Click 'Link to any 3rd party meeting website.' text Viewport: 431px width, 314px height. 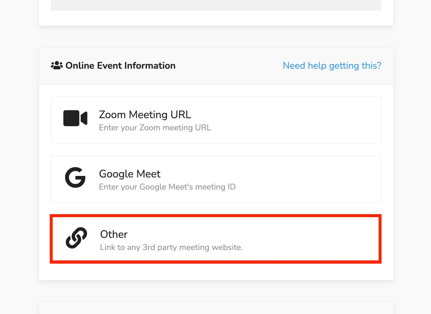tap(171, 247)
